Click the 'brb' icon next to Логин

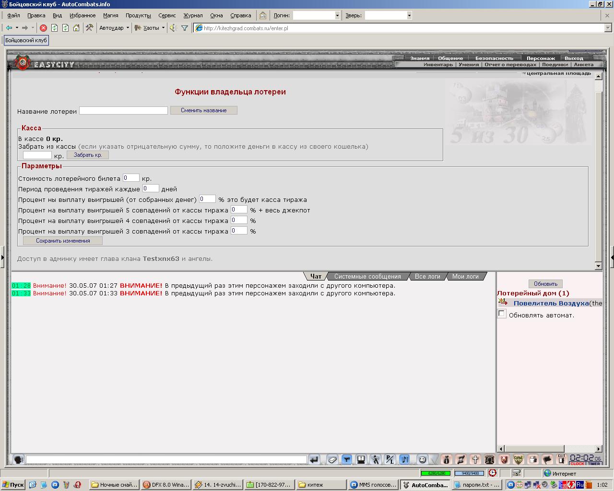point(263,15)
